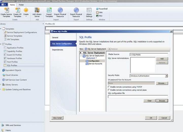This screenshot has height=132, width=183.
Task: Switch to the Home ribbon tab
Action: click(x=12, y=5)
